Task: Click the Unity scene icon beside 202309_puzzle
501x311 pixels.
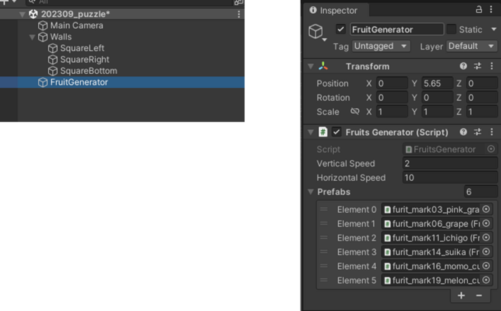Action: pyautogui.click(x=33, y=14)
